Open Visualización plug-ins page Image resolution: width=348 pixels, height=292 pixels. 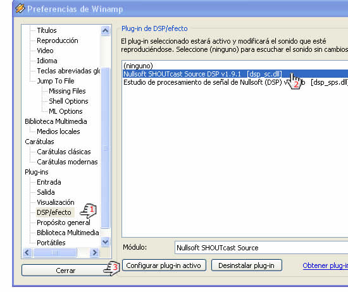point(56,202)
